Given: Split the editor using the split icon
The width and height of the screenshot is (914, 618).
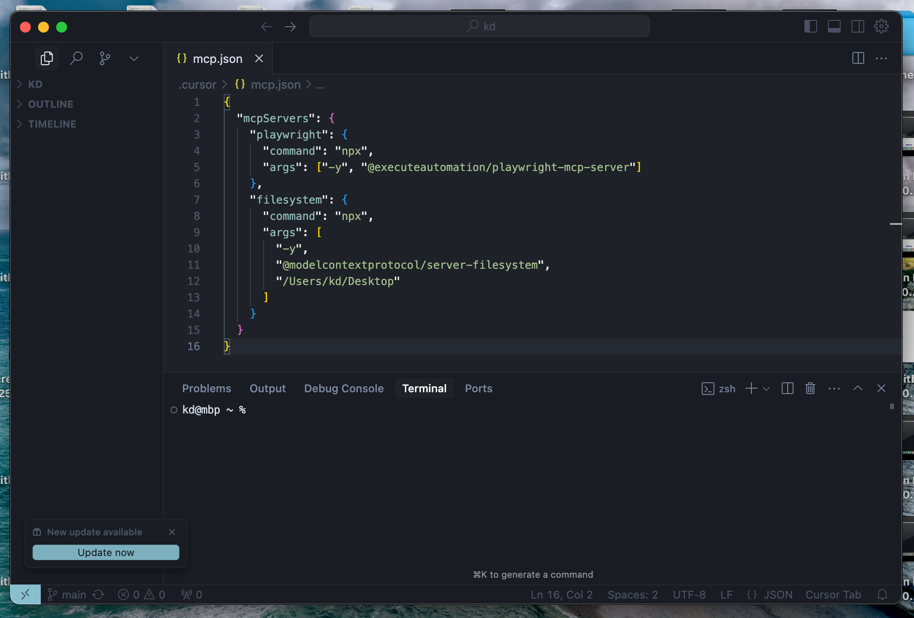Looking at the screenshot, I should [857, 58].
